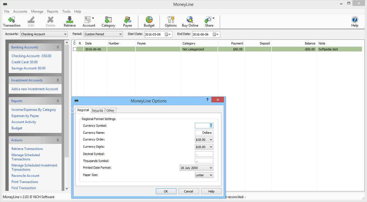Click the Currency Symbol input field
This screenshot has width=367, height=202.
[x=204, y=126]
